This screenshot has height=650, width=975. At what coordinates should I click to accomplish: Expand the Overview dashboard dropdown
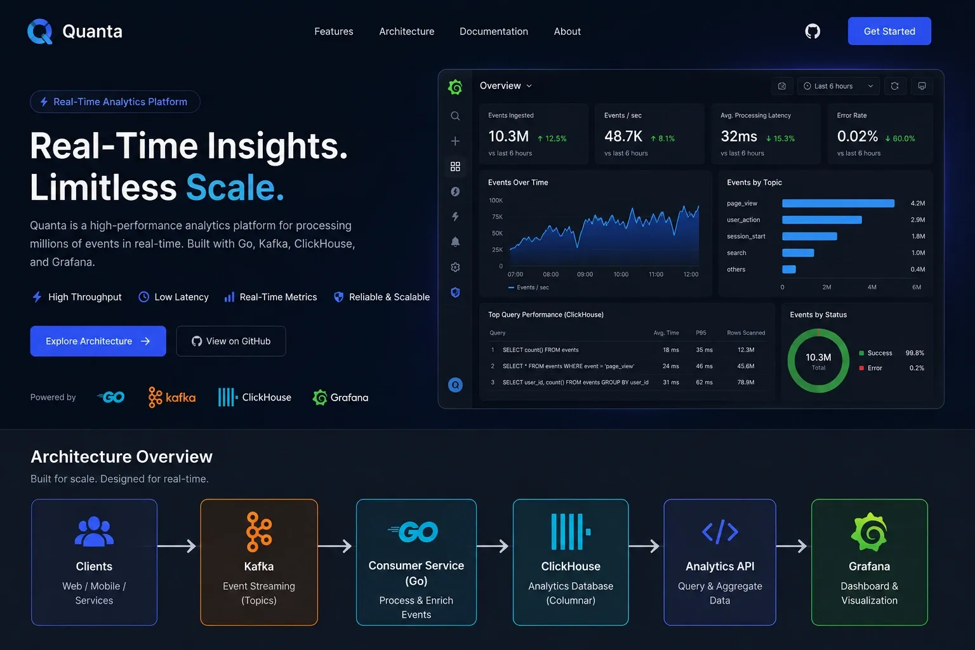tap(506, 86)
